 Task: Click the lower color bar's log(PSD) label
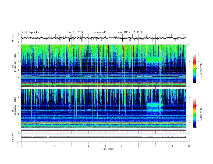(x=201, y=114)
